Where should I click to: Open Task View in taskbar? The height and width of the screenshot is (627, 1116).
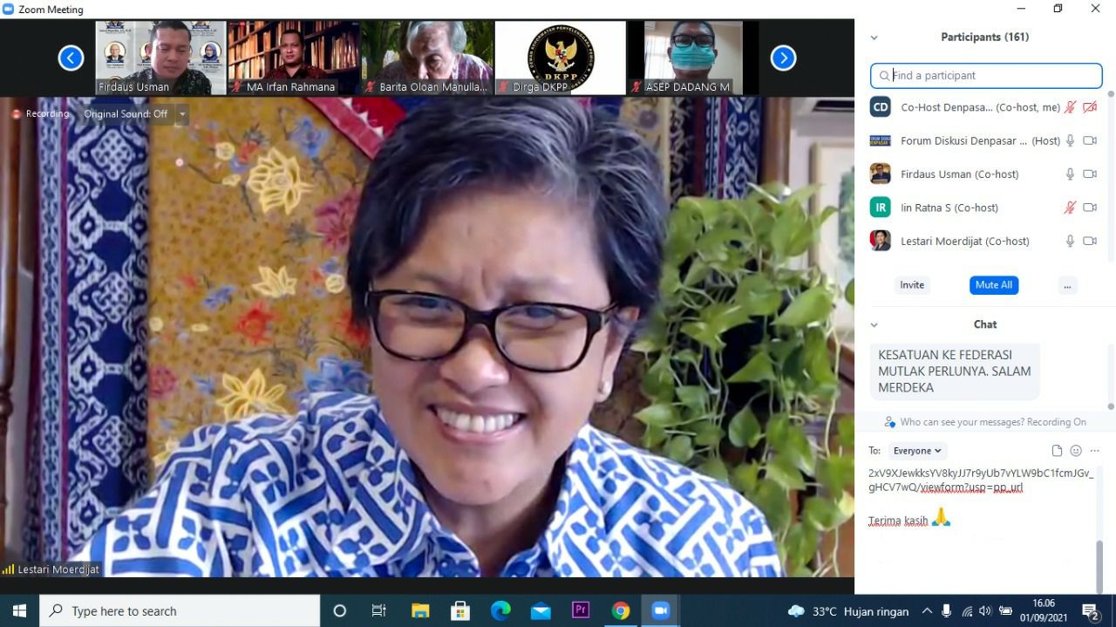pyautogui.click(x=378, y=610)
